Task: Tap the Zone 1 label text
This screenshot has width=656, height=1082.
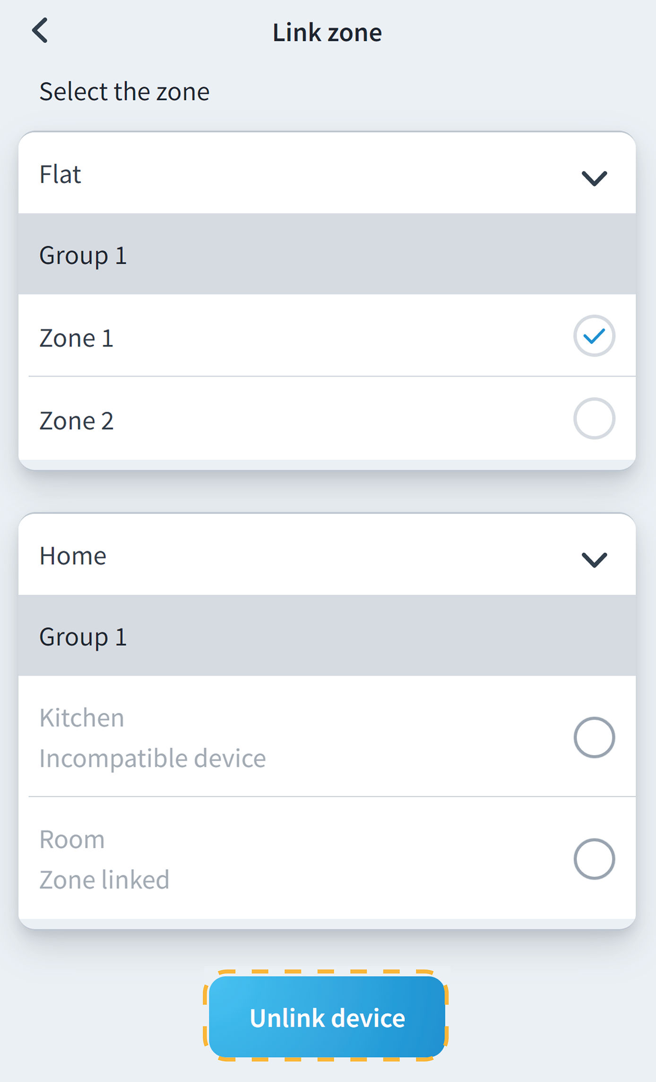Action: coord(77,338)
